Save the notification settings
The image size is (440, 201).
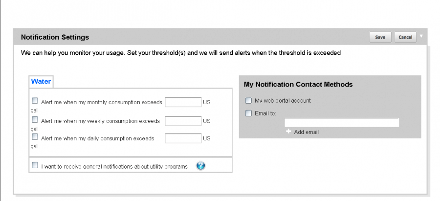[x=380, y=37]
